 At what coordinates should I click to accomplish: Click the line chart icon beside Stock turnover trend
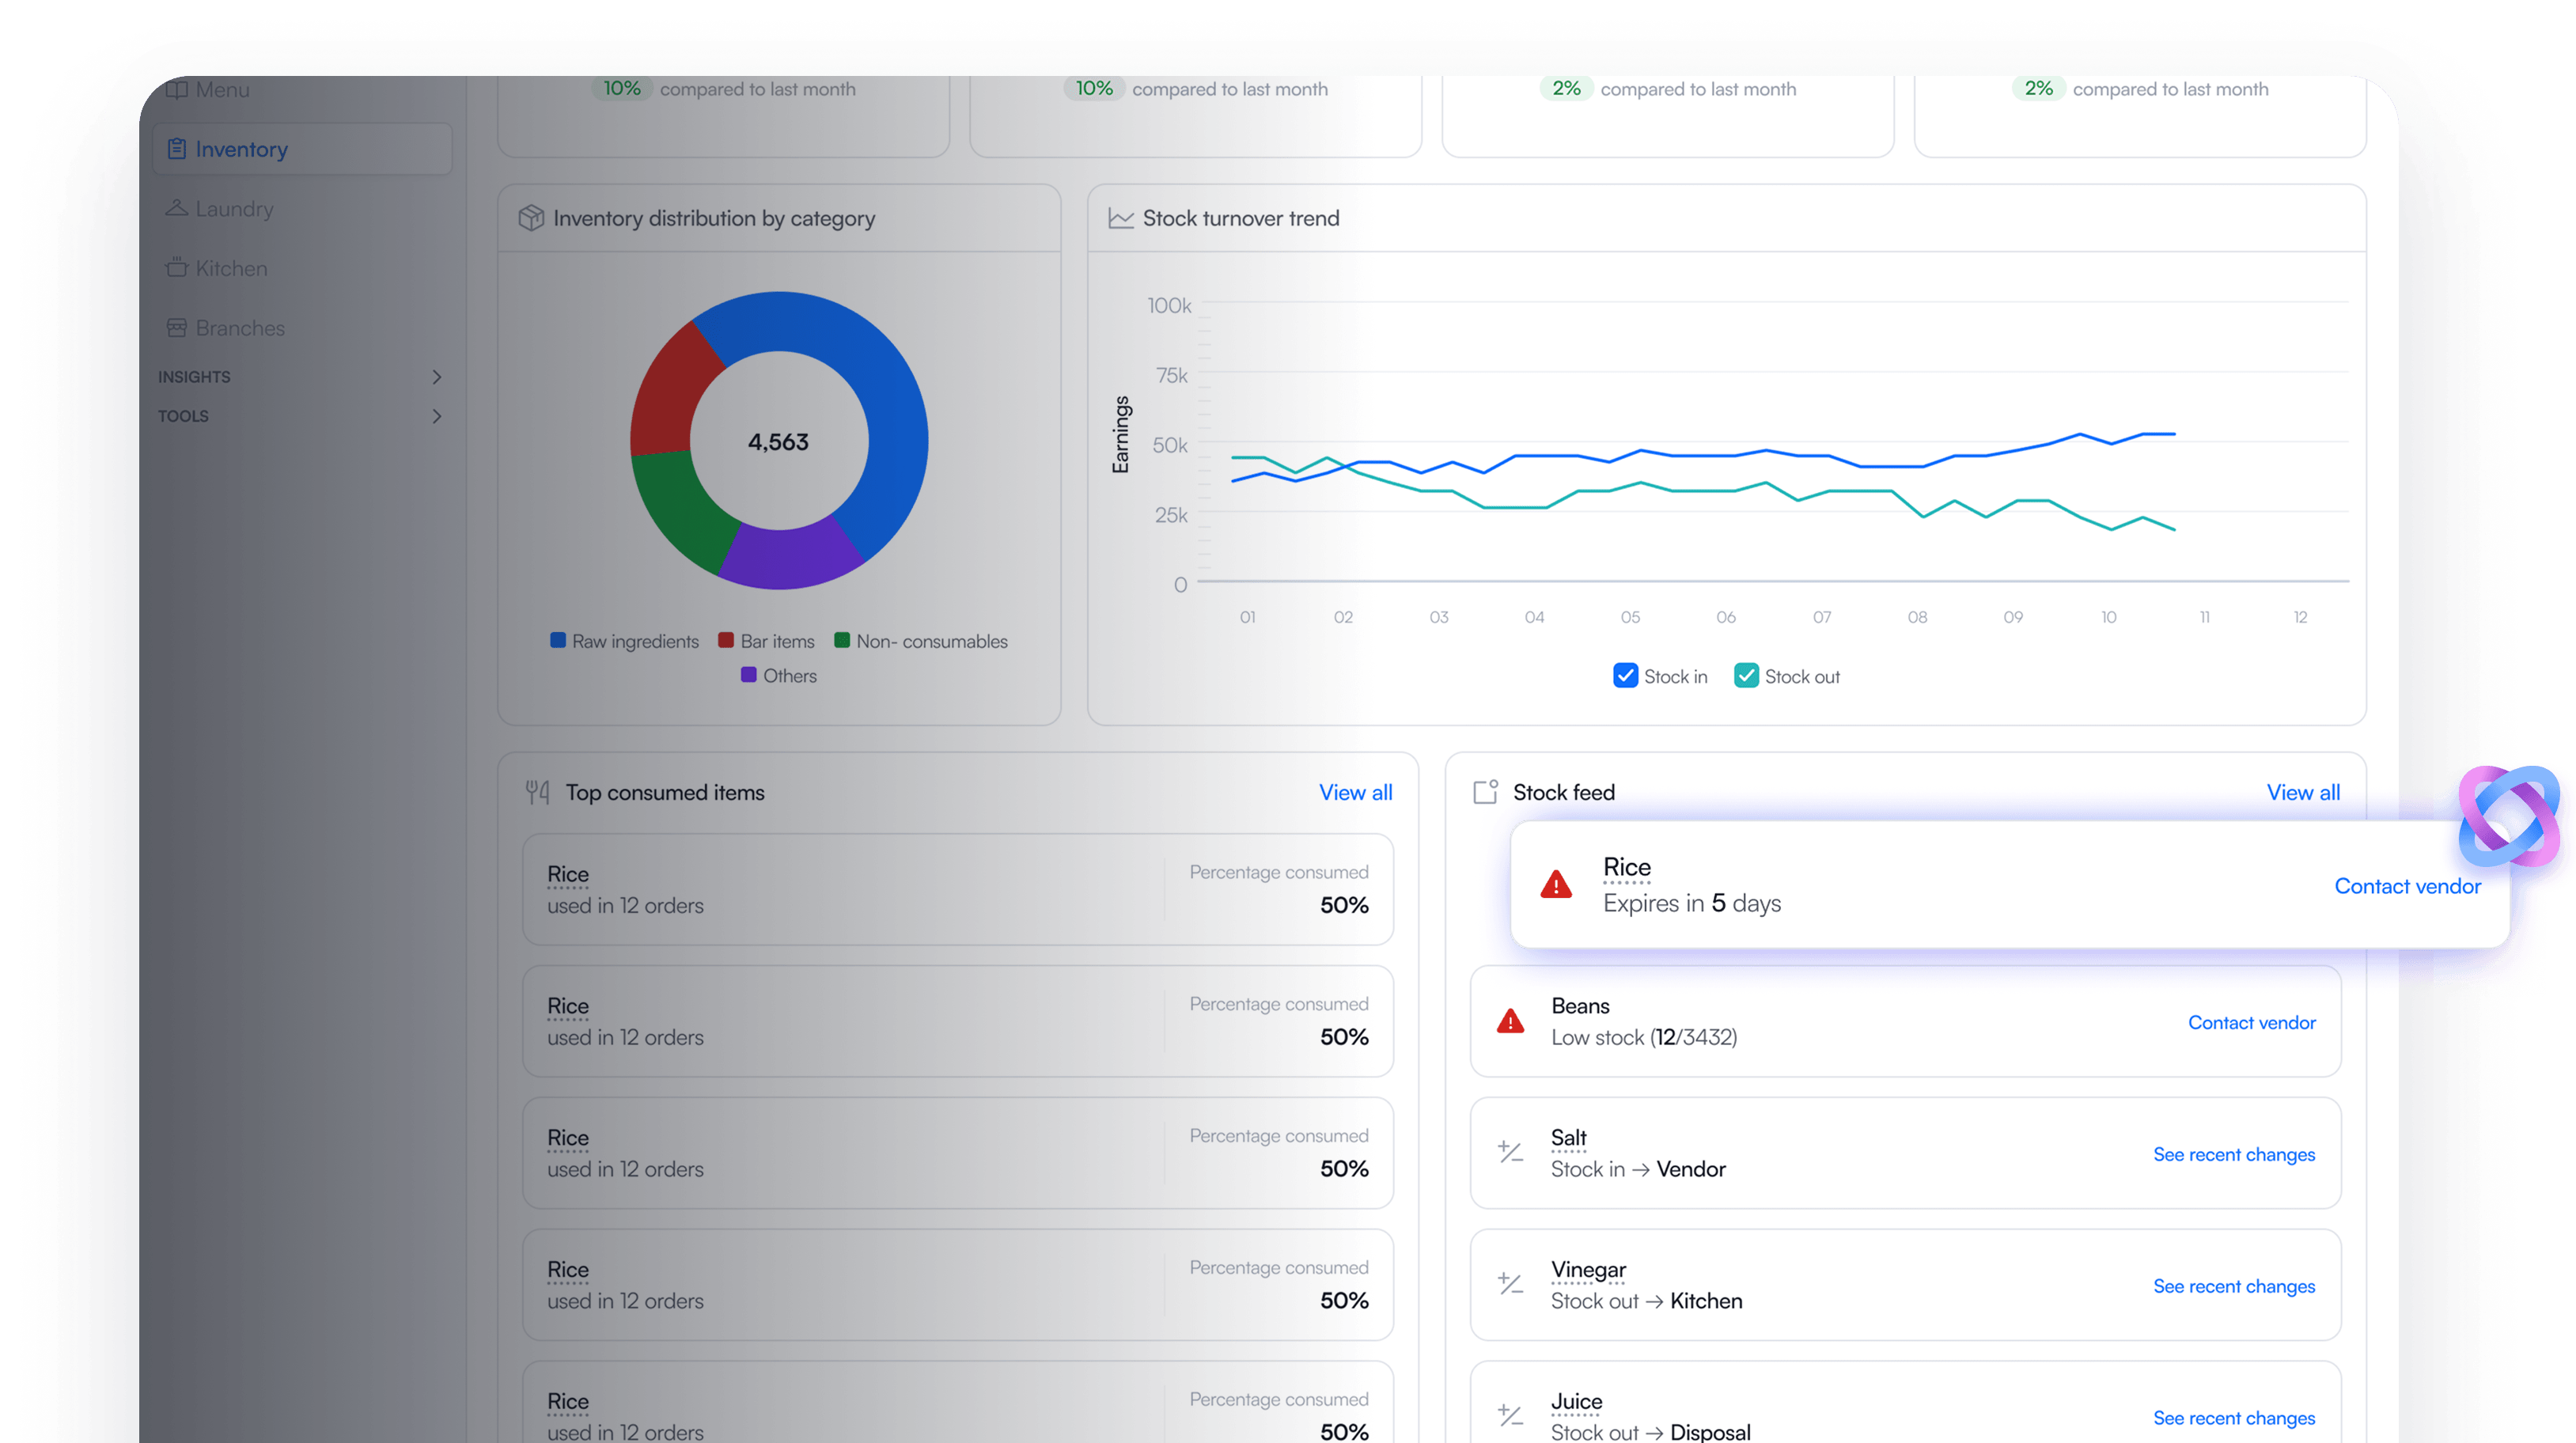coord(1121,218)
